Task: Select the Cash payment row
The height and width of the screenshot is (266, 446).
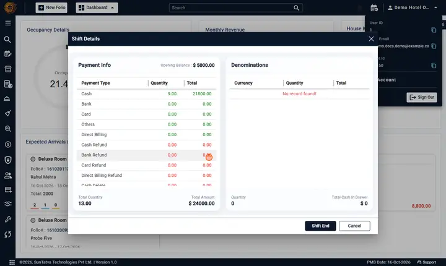Action: pos(146,94)
